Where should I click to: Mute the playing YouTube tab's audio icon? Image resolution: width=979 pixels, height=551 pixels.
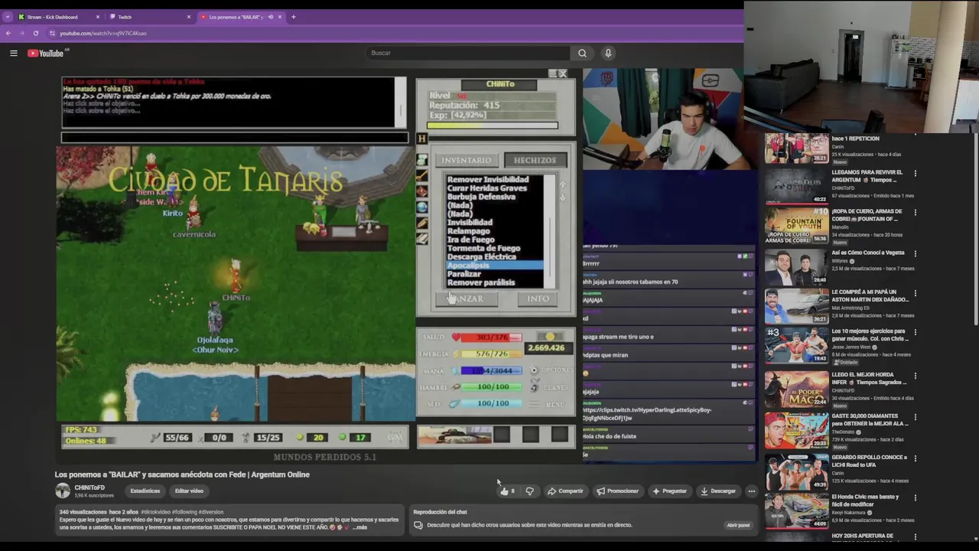271,17
